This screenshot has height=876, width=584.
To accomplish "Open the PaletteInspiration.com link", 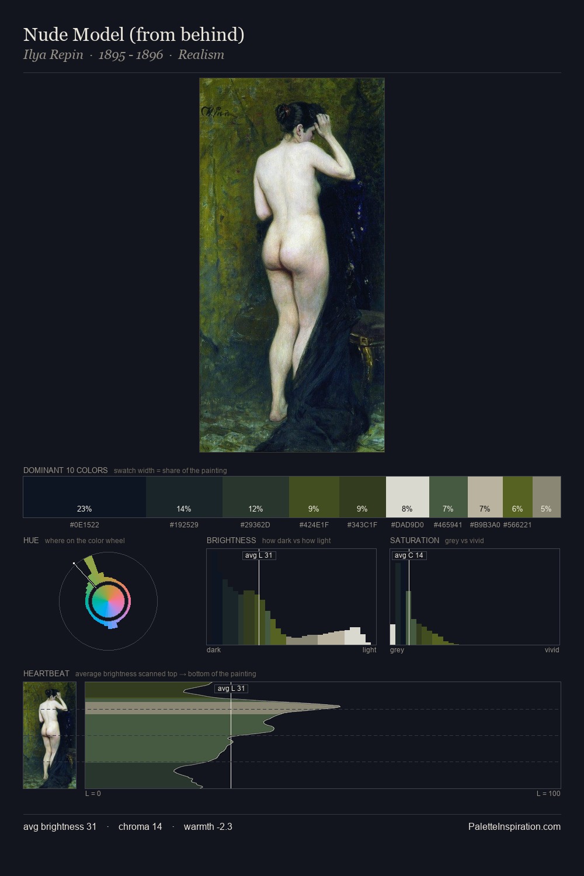I will click(515, 827).
